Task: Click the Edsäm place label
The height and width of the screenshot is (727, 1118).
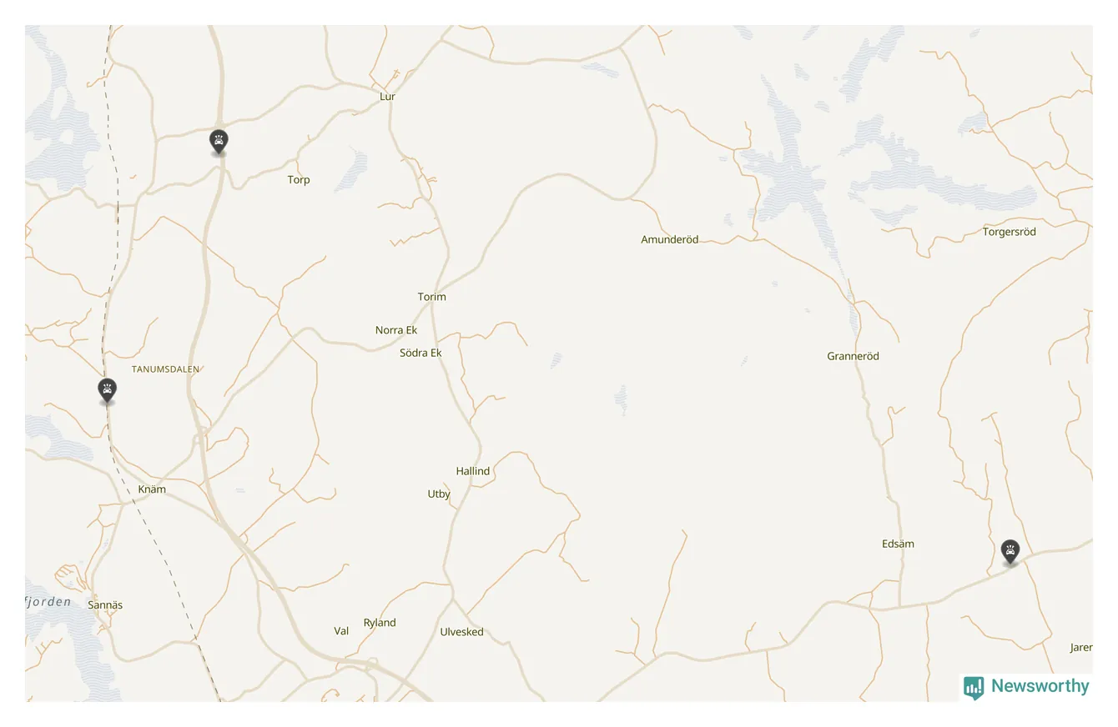Action: pos(899,544)
